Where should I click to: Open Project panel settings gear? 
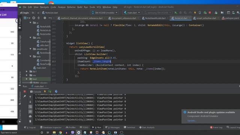click(45, 18)
